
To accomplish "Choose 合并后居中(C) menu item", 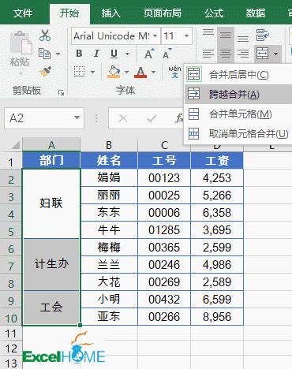I will 238,75.
